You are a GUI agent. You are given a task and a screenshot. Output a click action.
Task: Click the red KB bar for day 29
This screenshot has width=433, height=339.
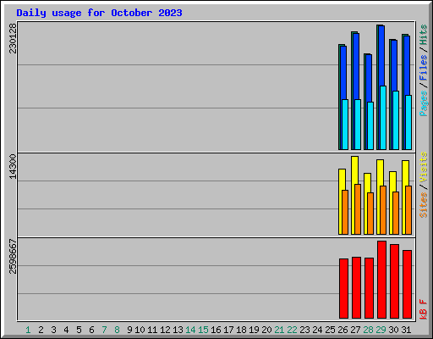tap(381, 280)
